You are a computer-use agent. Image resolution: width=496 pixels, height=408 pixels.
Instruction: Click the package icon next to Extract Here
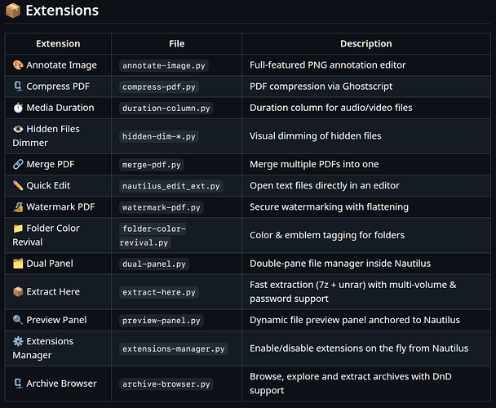[18, 292]
